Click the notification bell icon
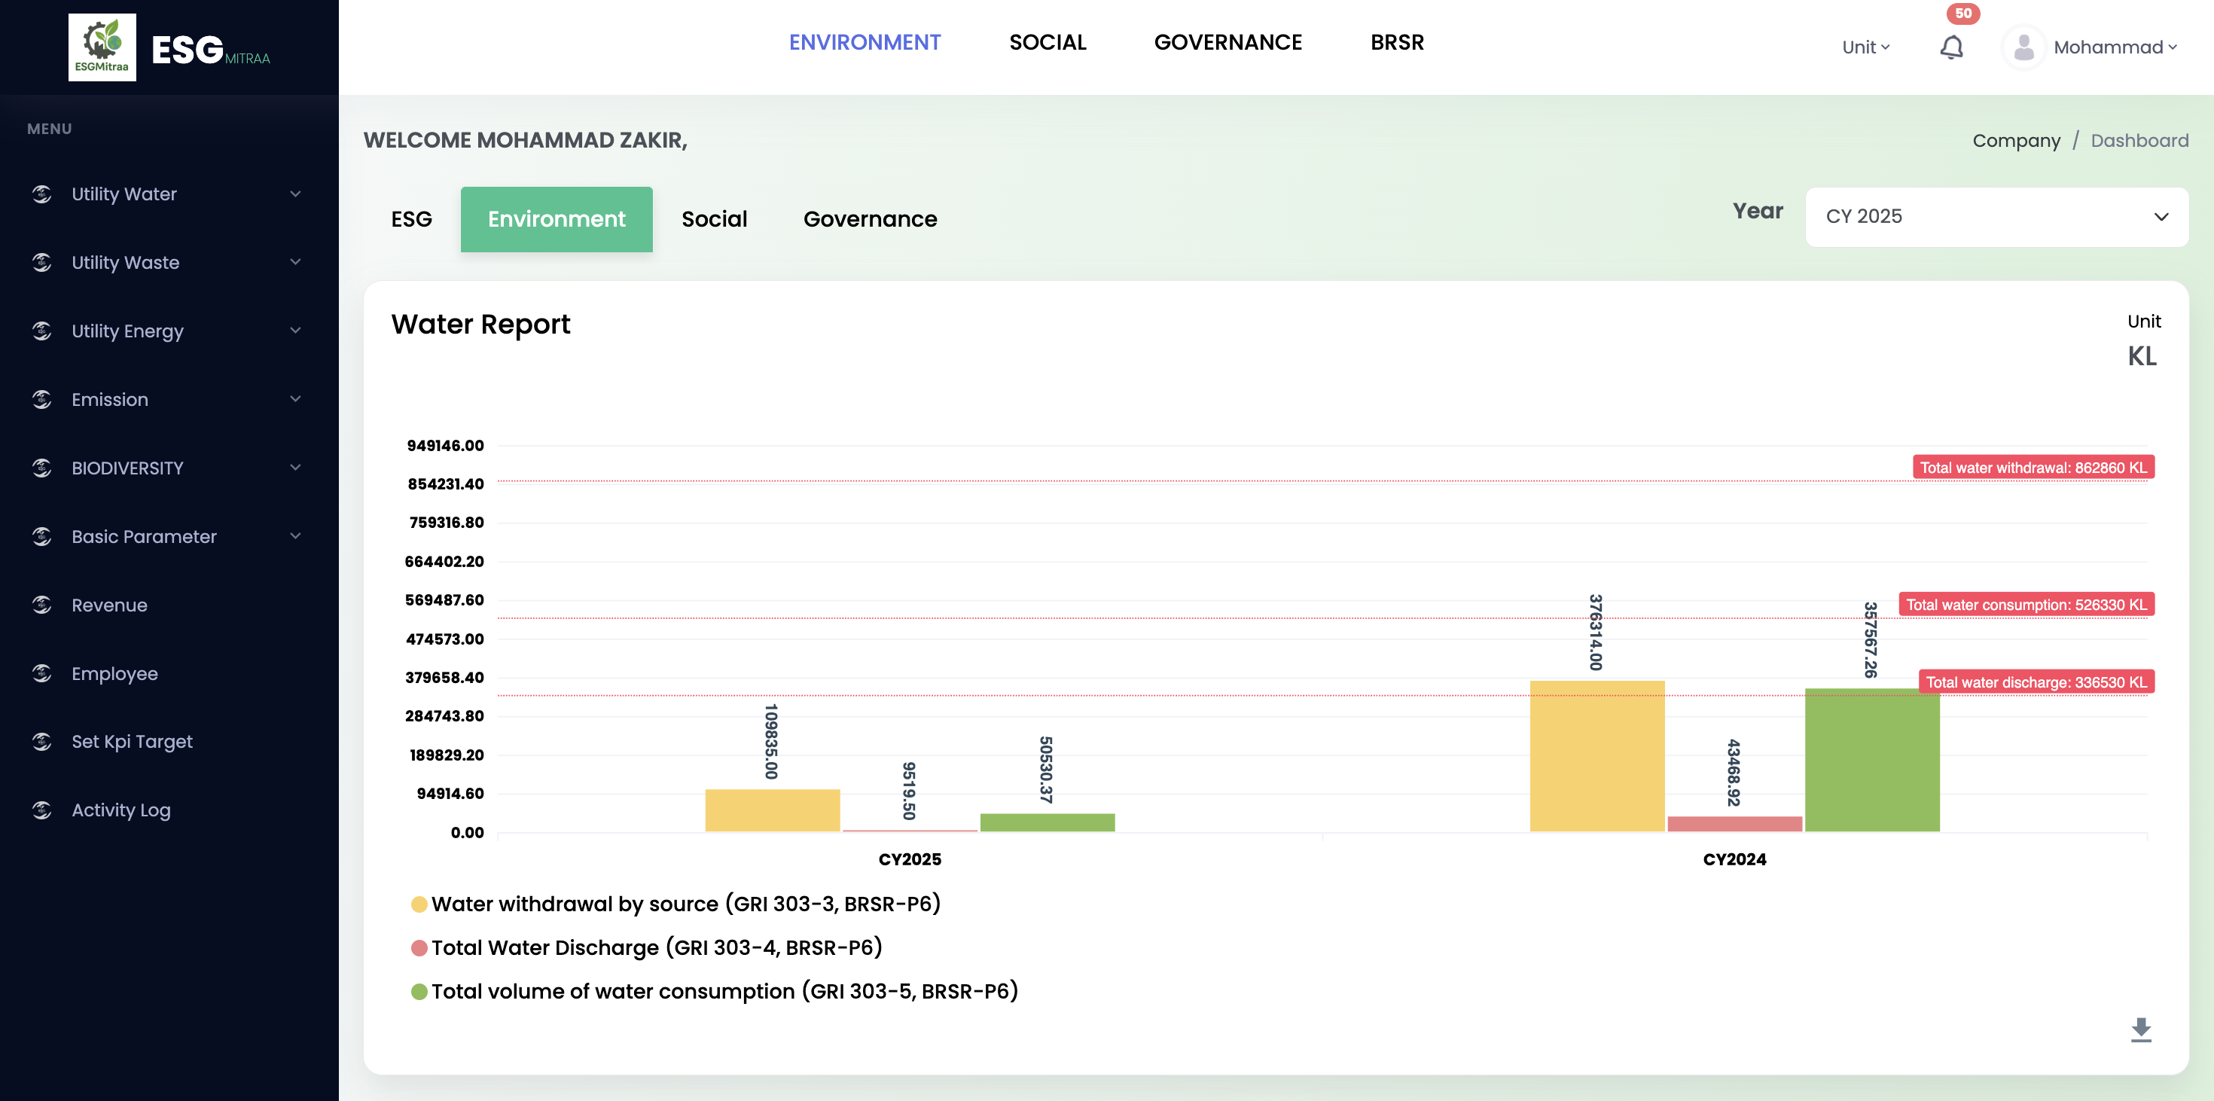 [1951, 47]
